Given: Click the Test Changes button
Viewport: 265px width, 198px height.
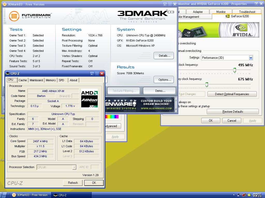Looking at the screenshot, I should (x=191, y=94).
